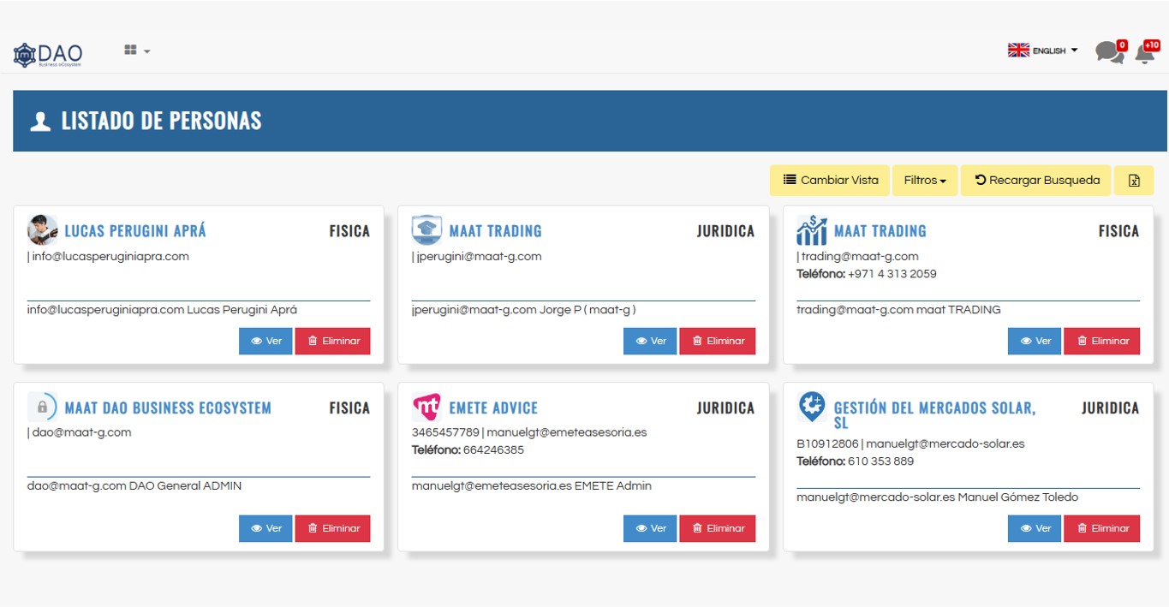Click the DAO logo in header
This screenshot has height=607, width=1169.
point(48,55)
